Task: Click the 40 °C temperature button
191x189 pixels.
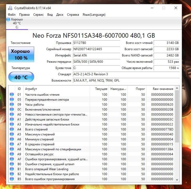Action: click(x=21, y=77)
